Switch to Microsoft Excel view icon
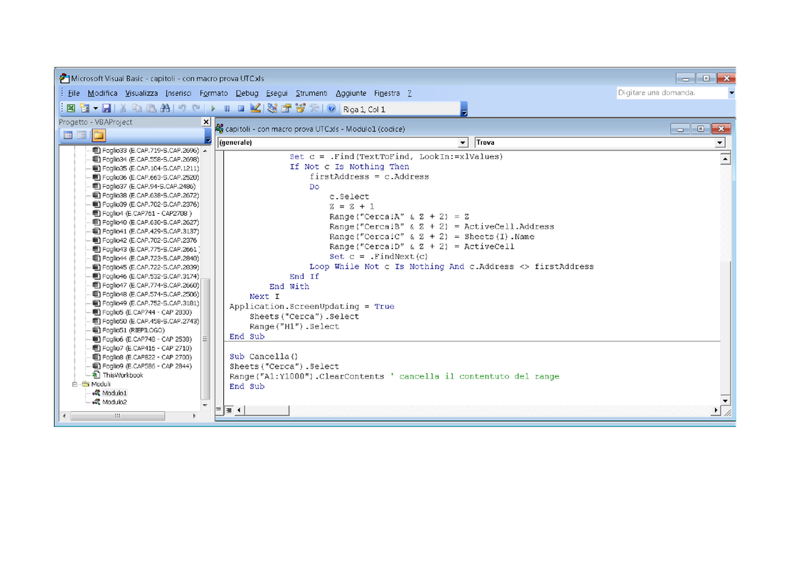804x568 pixels. [71, 109]
